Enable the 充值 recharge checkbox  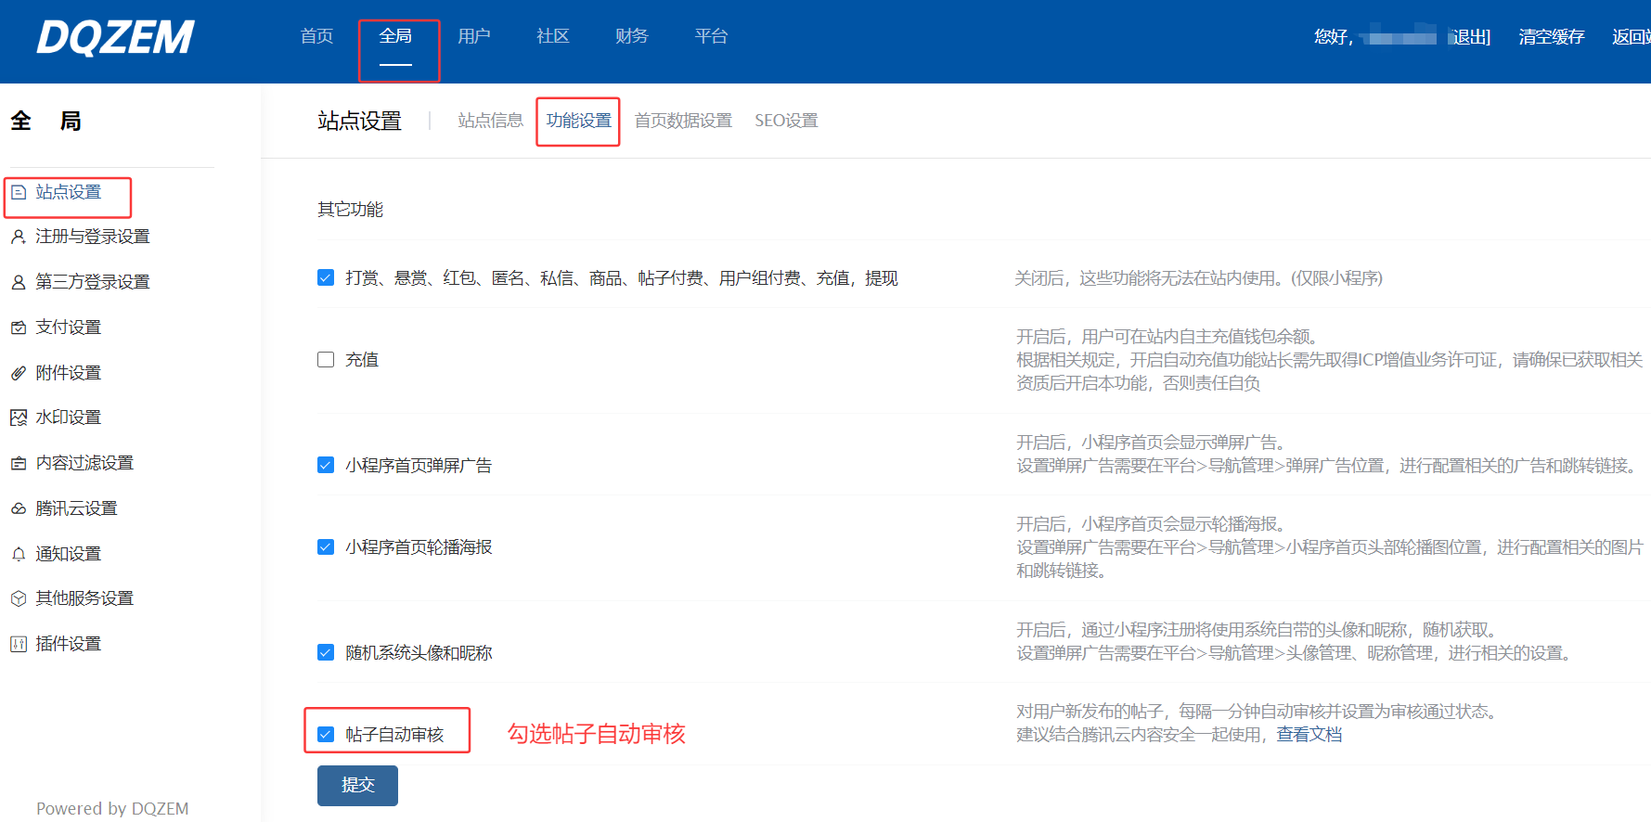click(326, 360)
